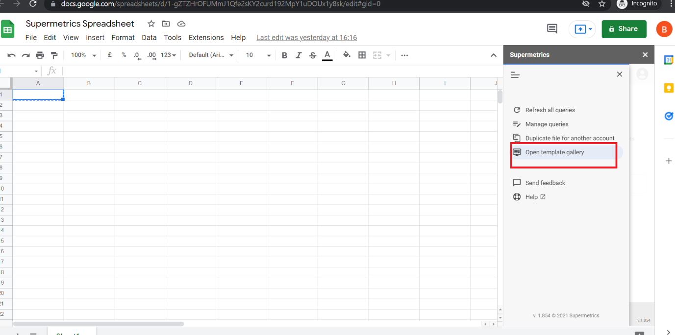Go to Sheets home via green logo
675x335 pixels.
click(x=7, y=29)
